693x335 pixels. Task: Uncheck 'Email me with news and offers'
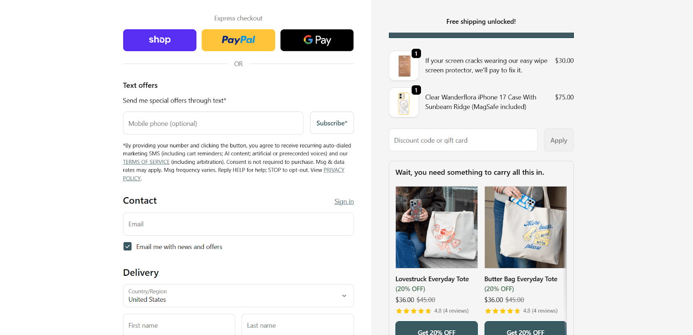127,246
